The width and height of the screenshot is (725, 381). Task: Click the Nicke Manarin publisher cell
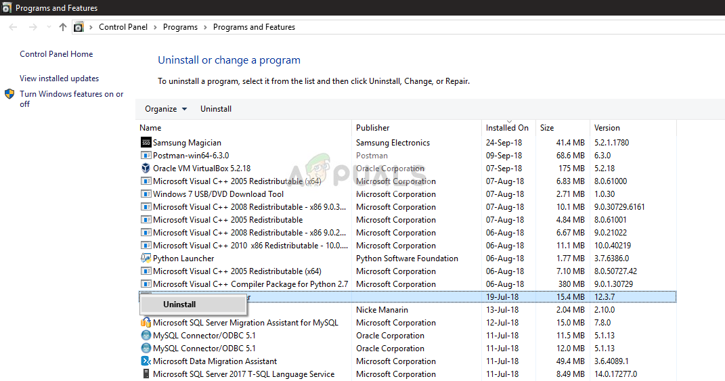coord(382,310)
